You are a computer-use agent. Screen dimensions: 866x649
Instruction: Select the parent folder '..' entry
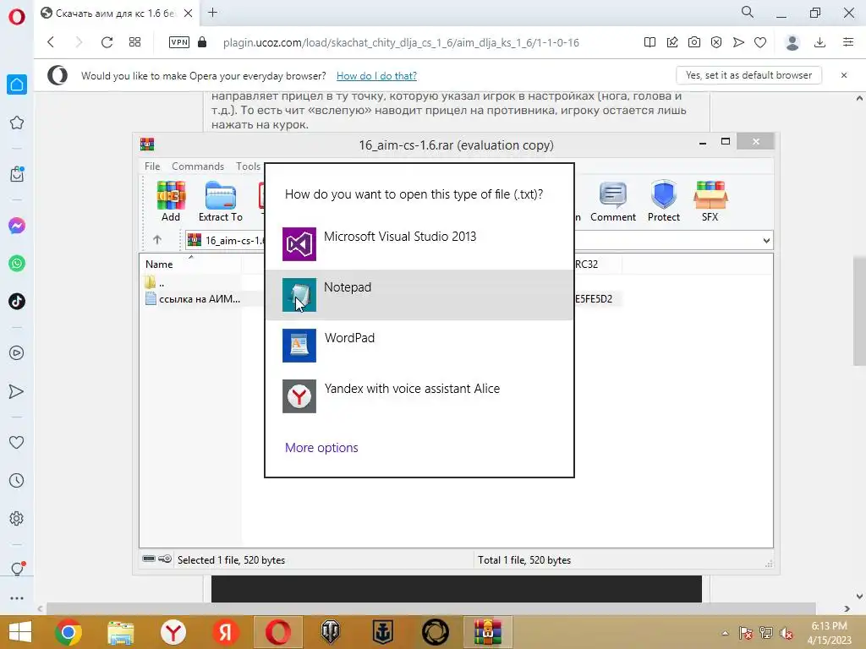tap(155, 283)
